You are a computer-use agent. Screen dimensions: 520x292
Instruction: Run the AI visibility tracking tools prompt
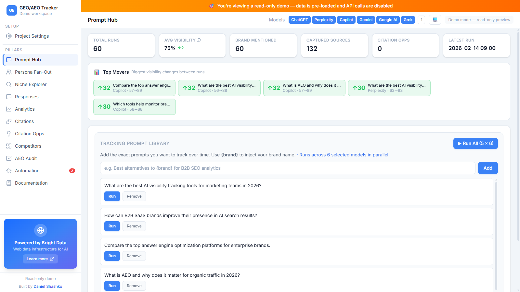(x=112, y=196)
